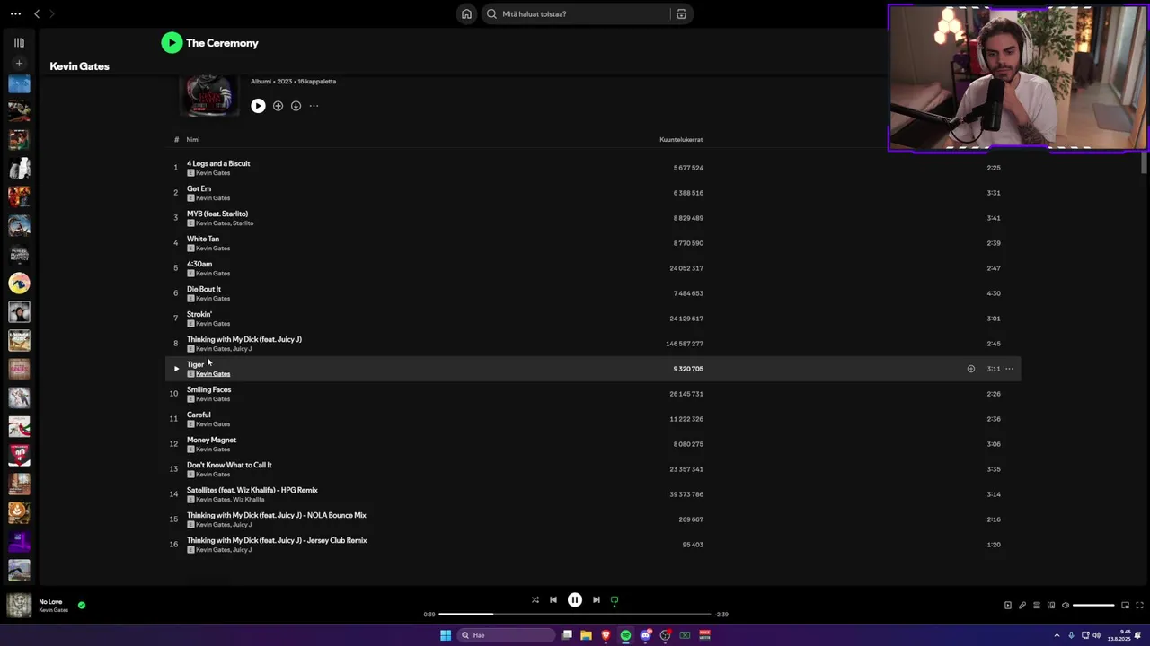The width and height of the screenshot is (1150, 646).
Task: Select track 'Smiling Faces'
Action: coord(208,389)
